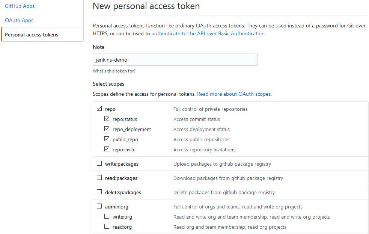Uncheck the public_repo scope

[107, 139]
